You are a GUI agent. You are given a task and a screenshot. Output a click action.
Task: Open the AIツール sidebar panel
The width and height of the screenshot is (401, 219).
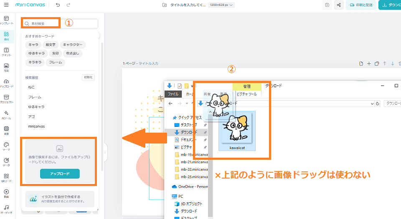[x=6, y=115]
